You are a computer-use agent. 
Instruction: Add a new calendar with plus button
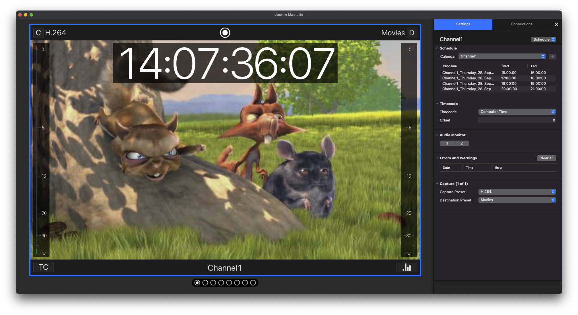coord(552,57)
